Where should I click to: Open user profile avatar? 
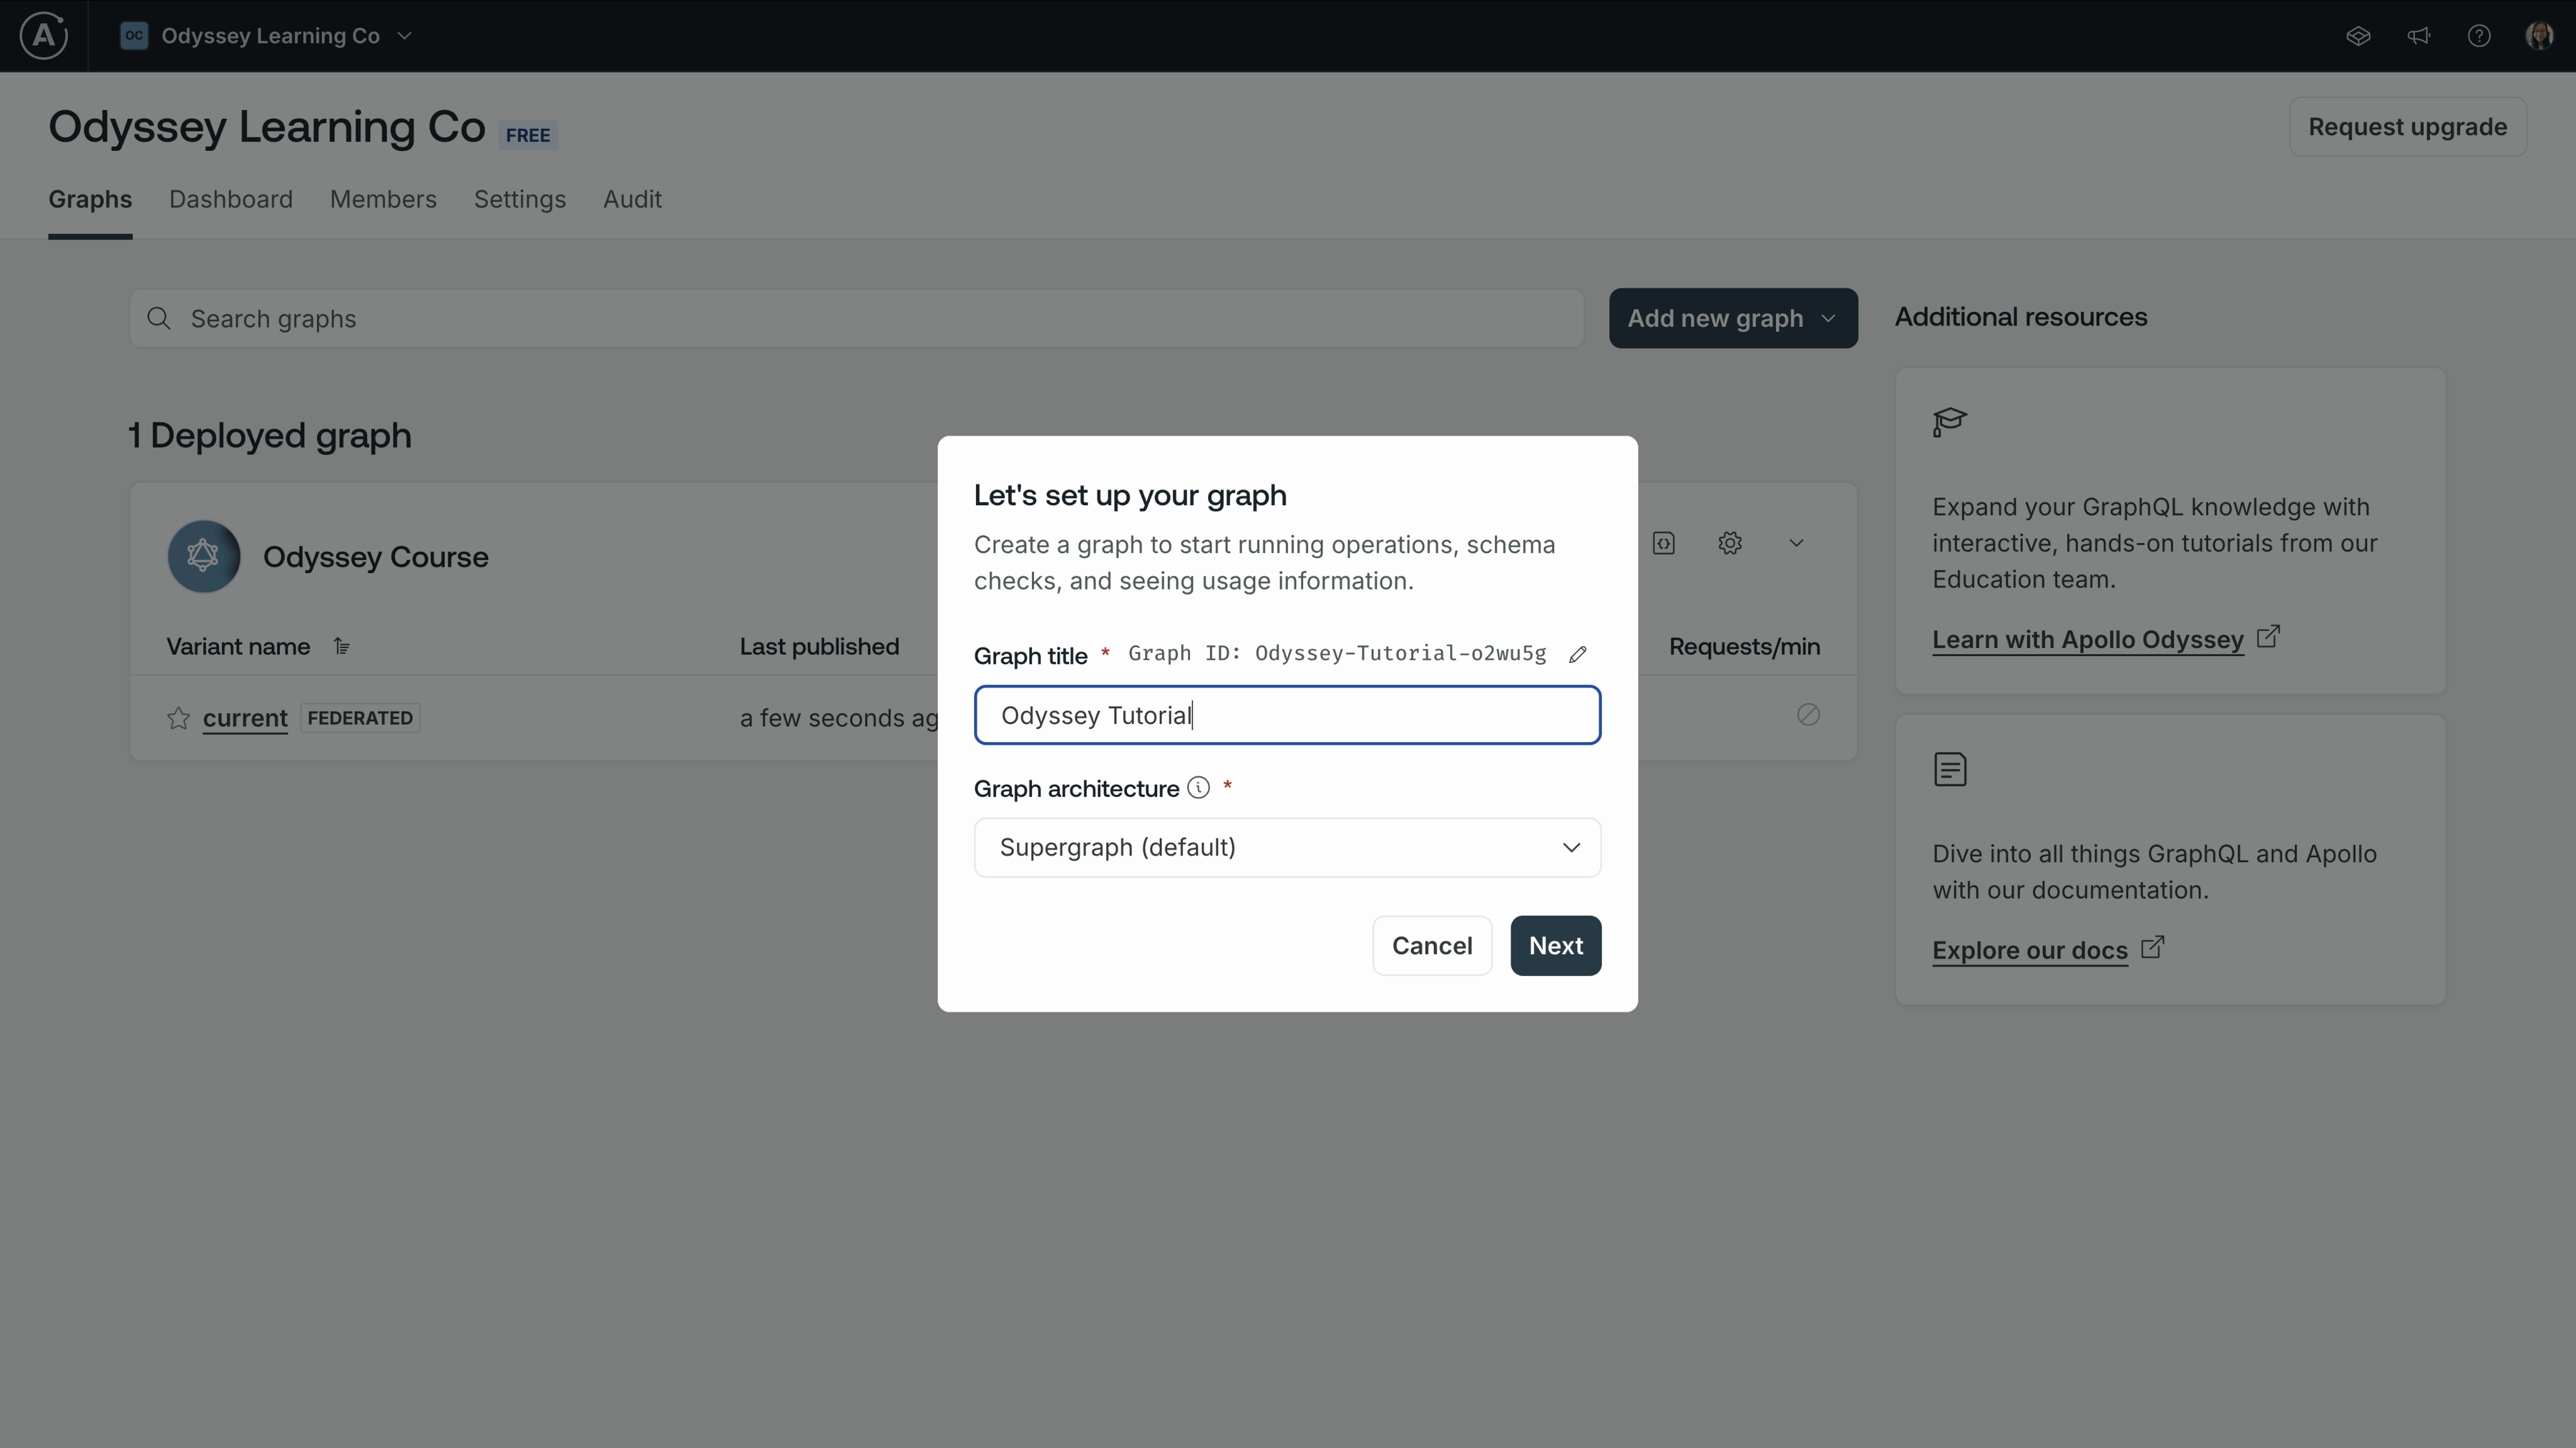[2539, 36]
